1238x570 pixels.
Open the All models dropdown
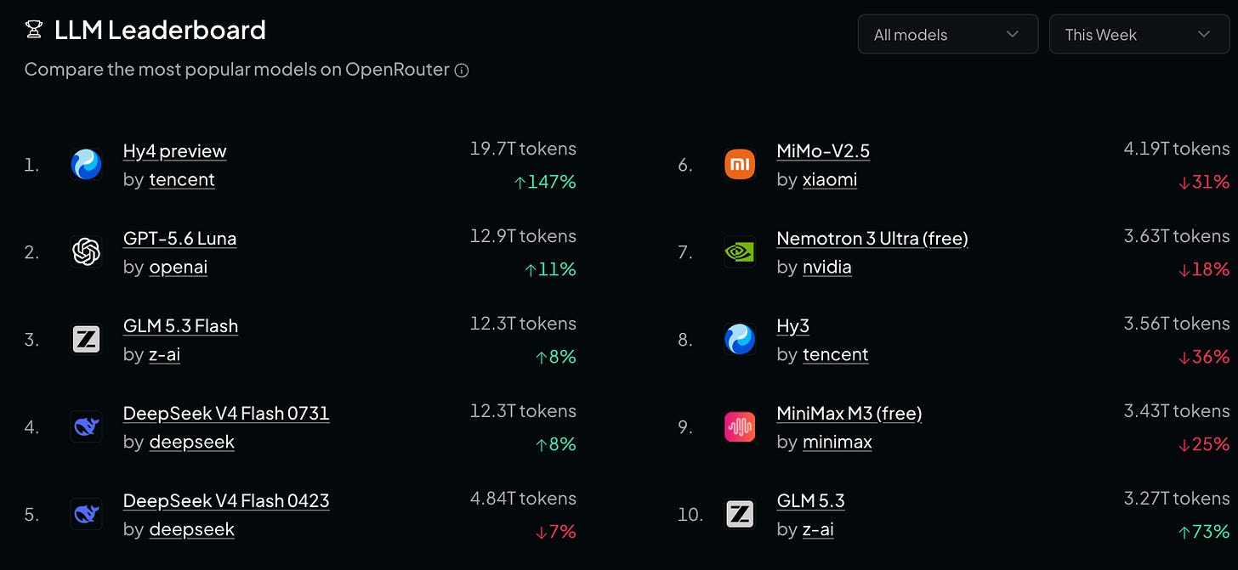coord(948,34)
